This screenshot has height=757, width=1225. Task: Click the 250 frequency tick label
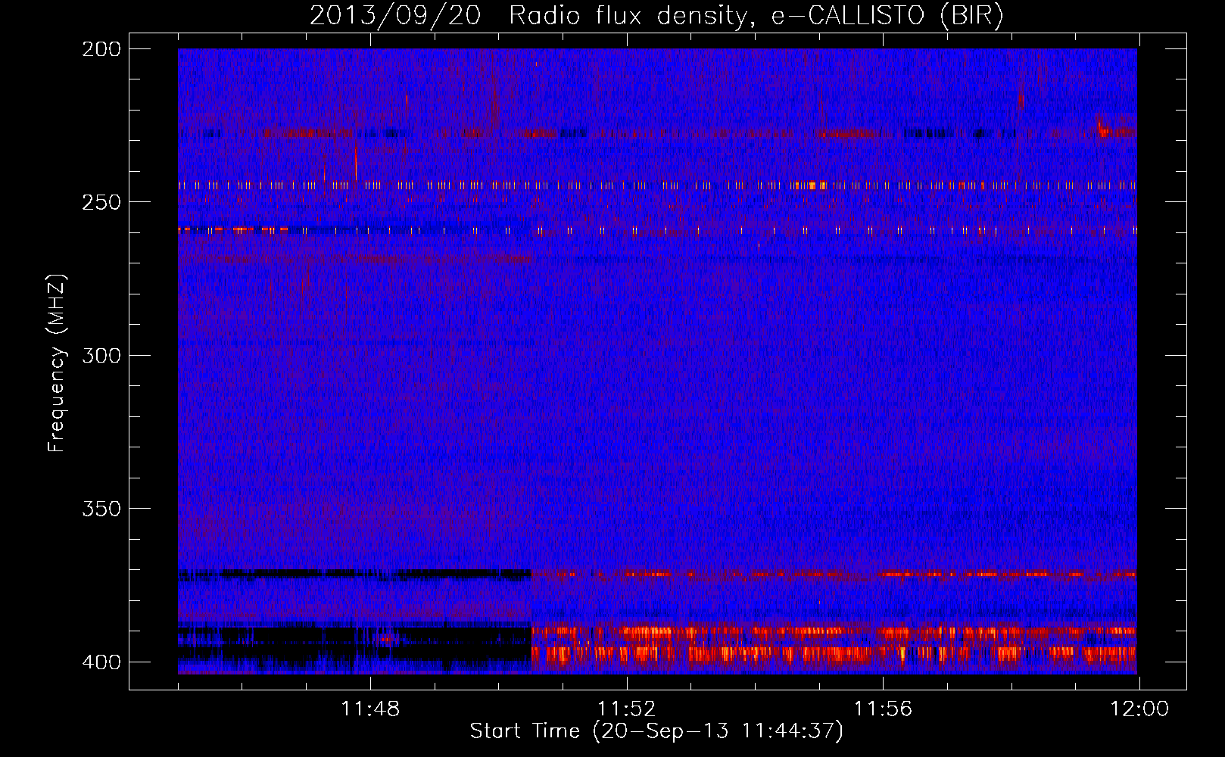point(101,202)
